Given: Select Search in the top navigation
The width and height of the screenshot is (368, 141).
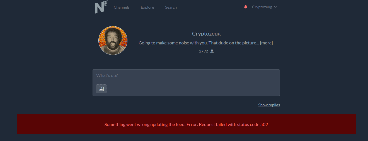Looking at the screenshot, I should tap(171, 7).
